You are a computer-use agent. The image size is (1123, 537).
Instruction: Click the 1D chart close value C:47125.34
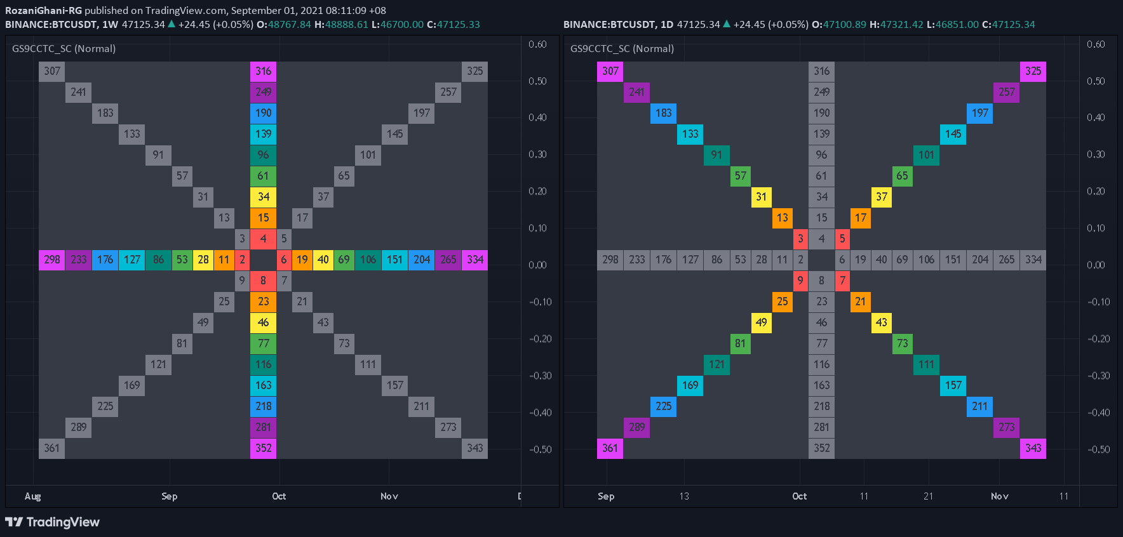click(x=1009, y=24)
